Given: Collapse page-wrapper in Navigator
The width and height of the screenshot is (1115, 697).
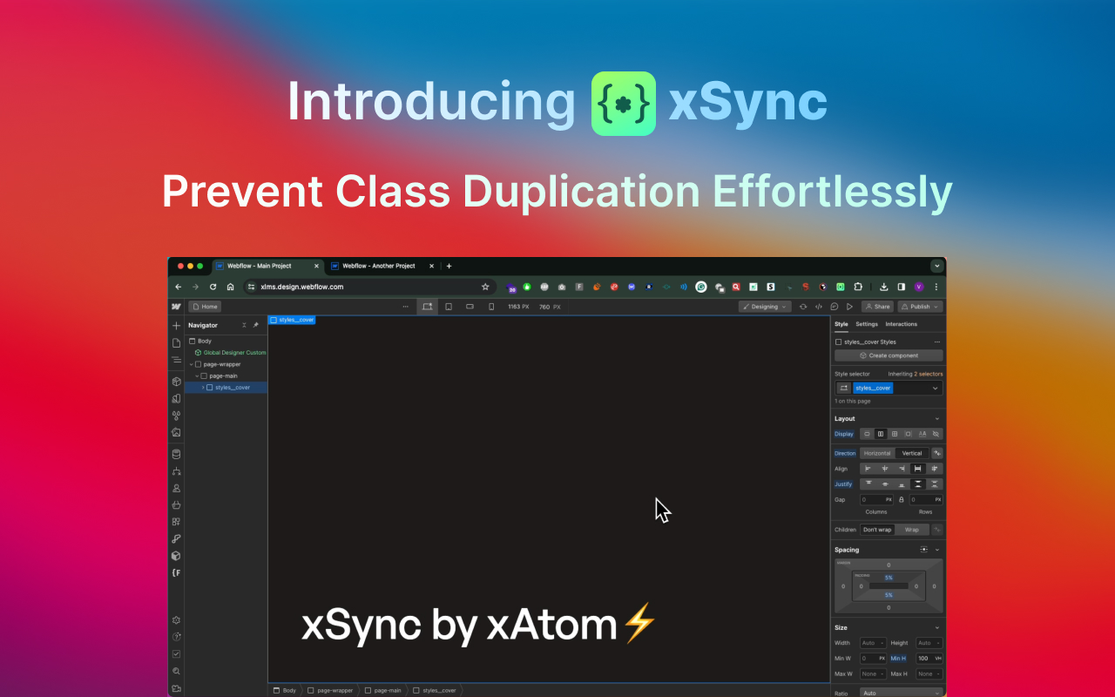Looking at the screenshot, I should (191, 364).
